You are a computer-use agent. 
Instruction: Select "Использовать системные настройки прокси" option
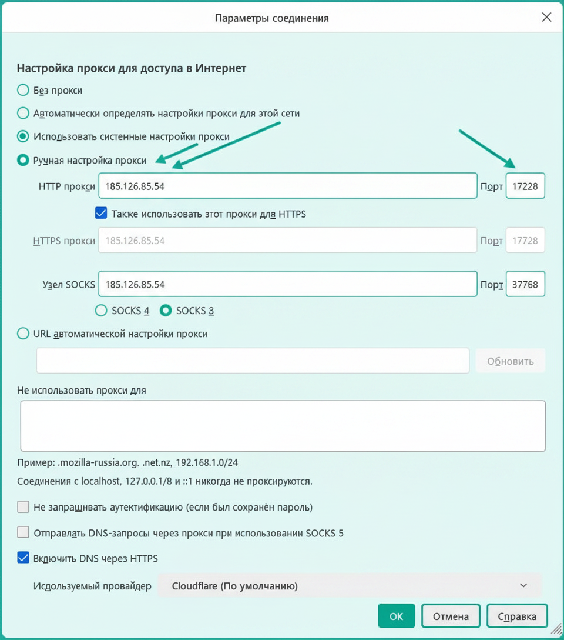point(23,136)
